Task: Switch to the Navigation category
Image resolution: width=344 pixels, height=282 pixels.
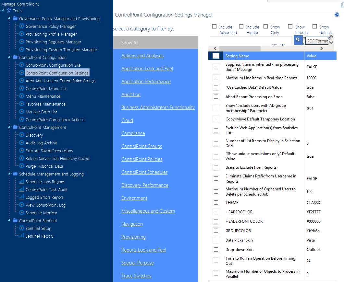Action: click(132, 224)
